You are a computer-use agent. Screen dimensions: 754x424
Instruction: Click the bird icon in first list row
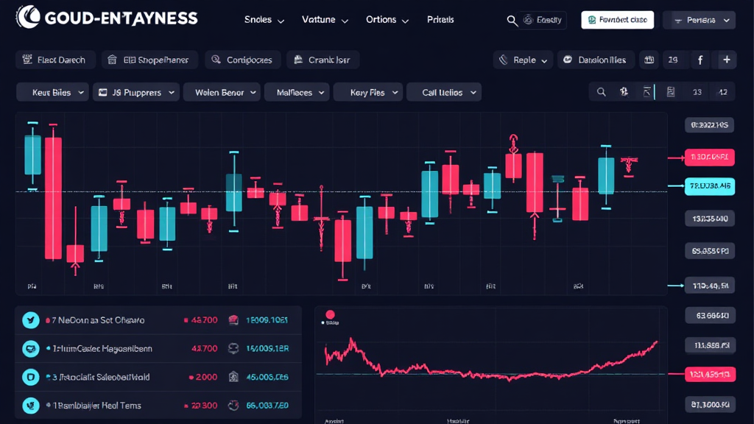[x=31, y=320]
